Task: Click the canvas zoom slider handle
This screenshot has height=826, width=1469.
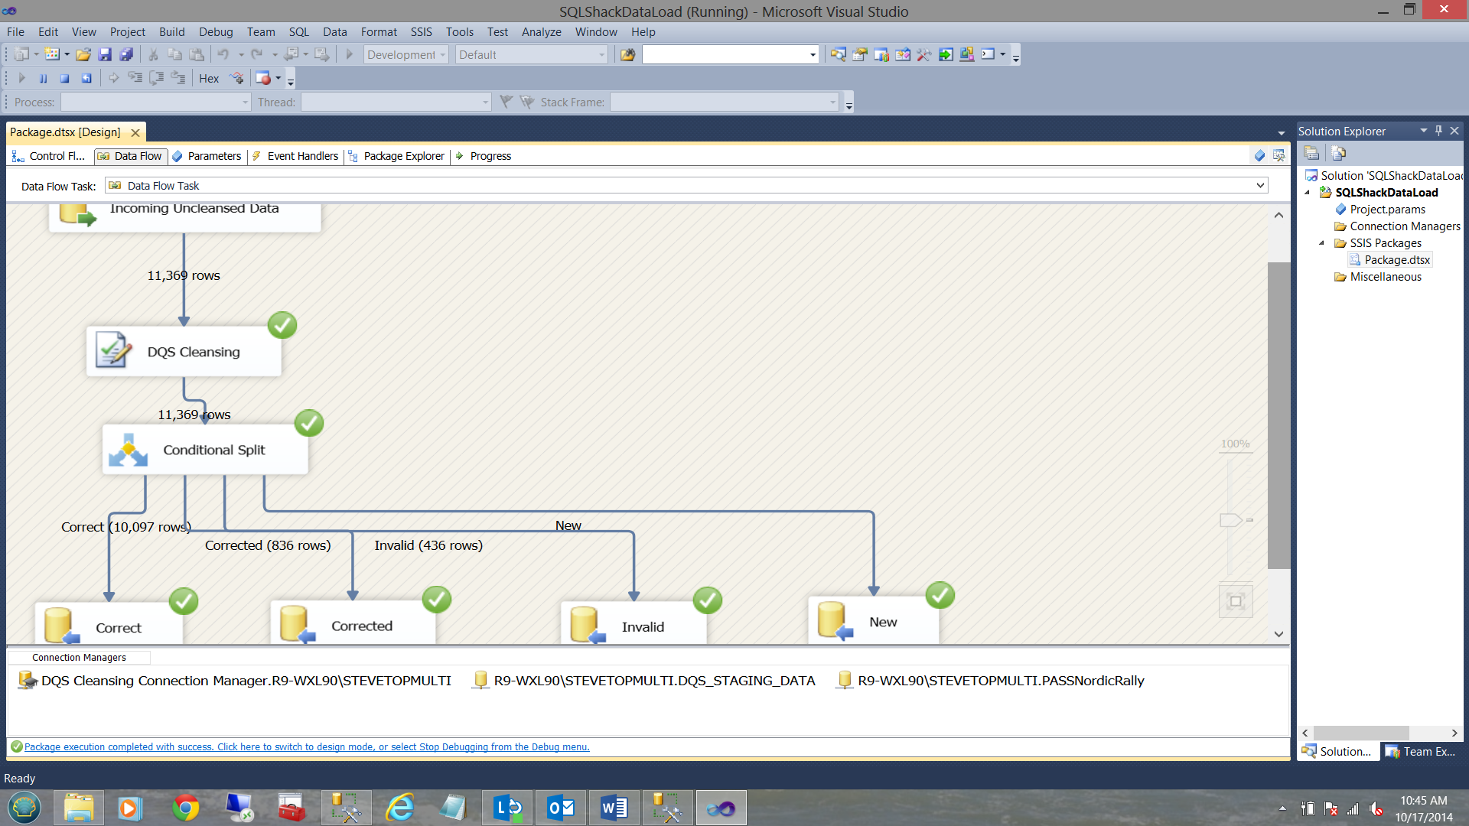Action: (x=1231, y=520)
